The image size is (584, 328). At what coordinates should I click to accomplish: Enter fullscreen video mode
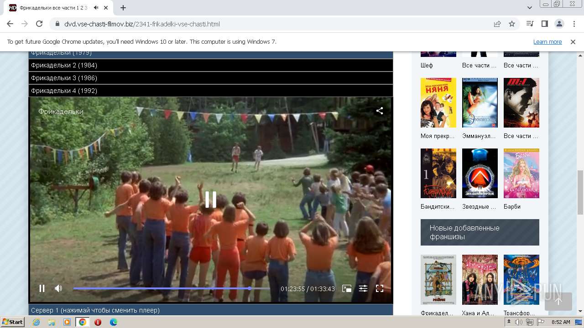coord(380,288)
